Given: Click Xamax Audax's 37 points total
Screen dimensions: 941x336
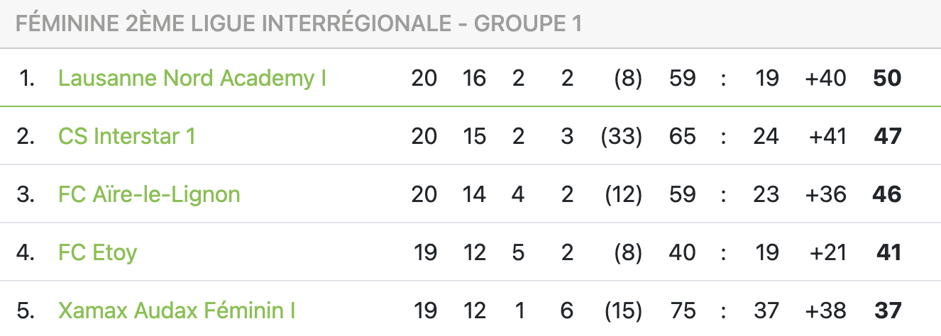Looking at the screenshot, I should point(888,310).
